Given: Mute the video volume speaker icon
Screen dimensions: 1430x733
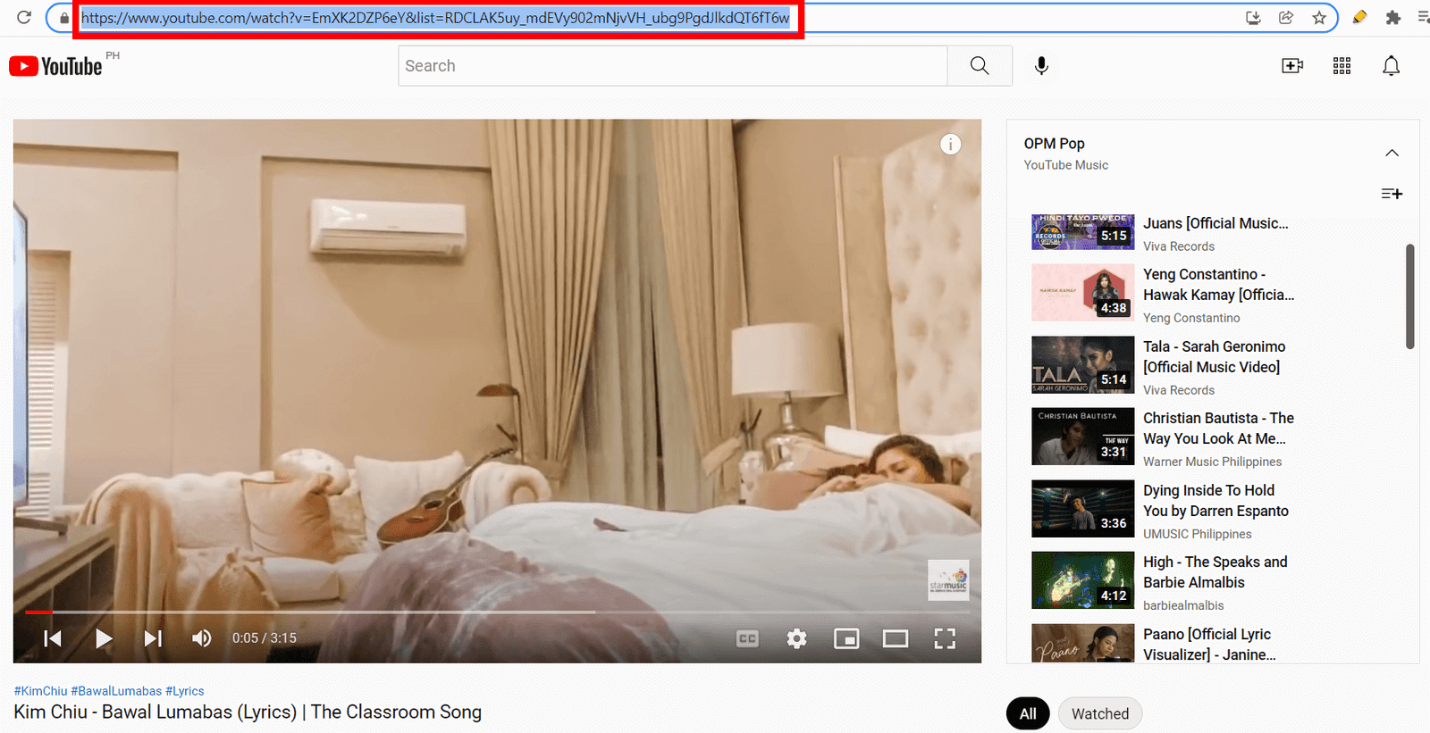Looking at the screenshot, I should [202, 638].
